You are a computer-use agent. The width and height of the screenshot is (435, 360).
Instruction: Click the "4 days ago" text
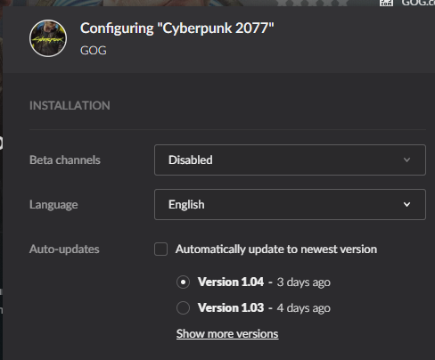[303, 308]
